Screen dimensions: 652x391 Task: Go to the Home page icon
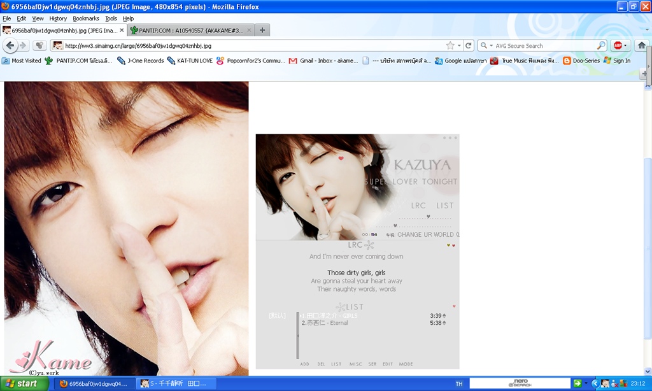click(x=642, y=45)
